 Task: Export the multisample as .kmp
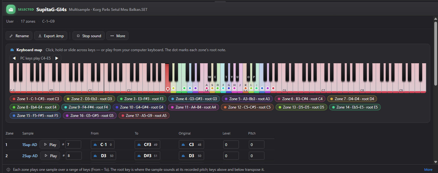pos(51,36)
